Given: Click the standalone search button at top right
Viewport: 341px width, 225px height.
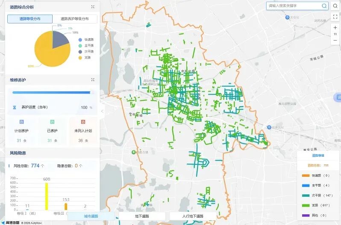Looking at the screenshot, I should (335, 6).
